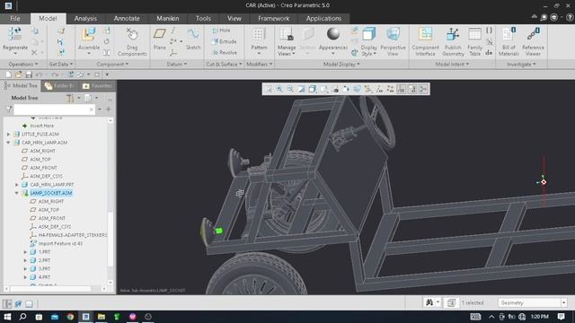The width and height of the screenshot is (575, 323).
Task: Click the Find binoculars icon in status bar
Action: (x=429, y=303)
